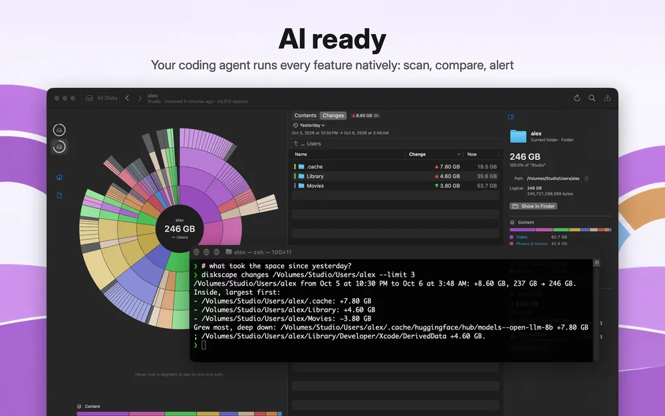Click the 245,721,299,099 bytes value
The width and height of the screenshot is (665, 416).
[x=550, y=194]
